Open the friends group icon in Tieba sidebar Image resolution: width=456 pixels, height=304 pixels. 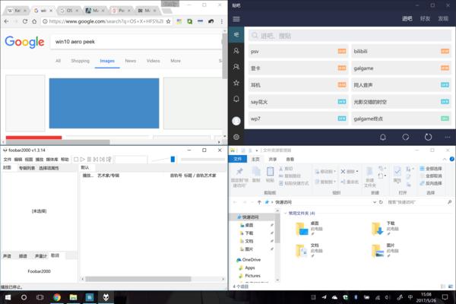click(236, 67)
